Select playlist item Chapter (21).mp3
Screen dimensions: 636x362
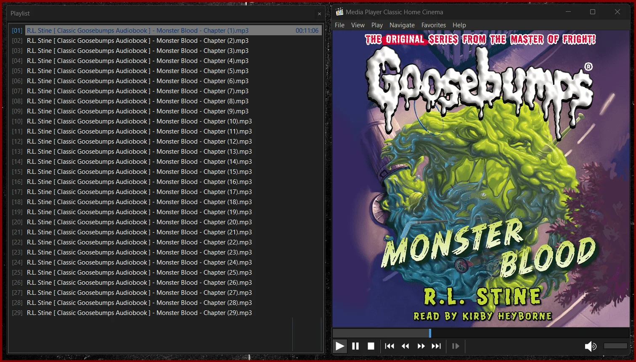[x=174, y=232]
